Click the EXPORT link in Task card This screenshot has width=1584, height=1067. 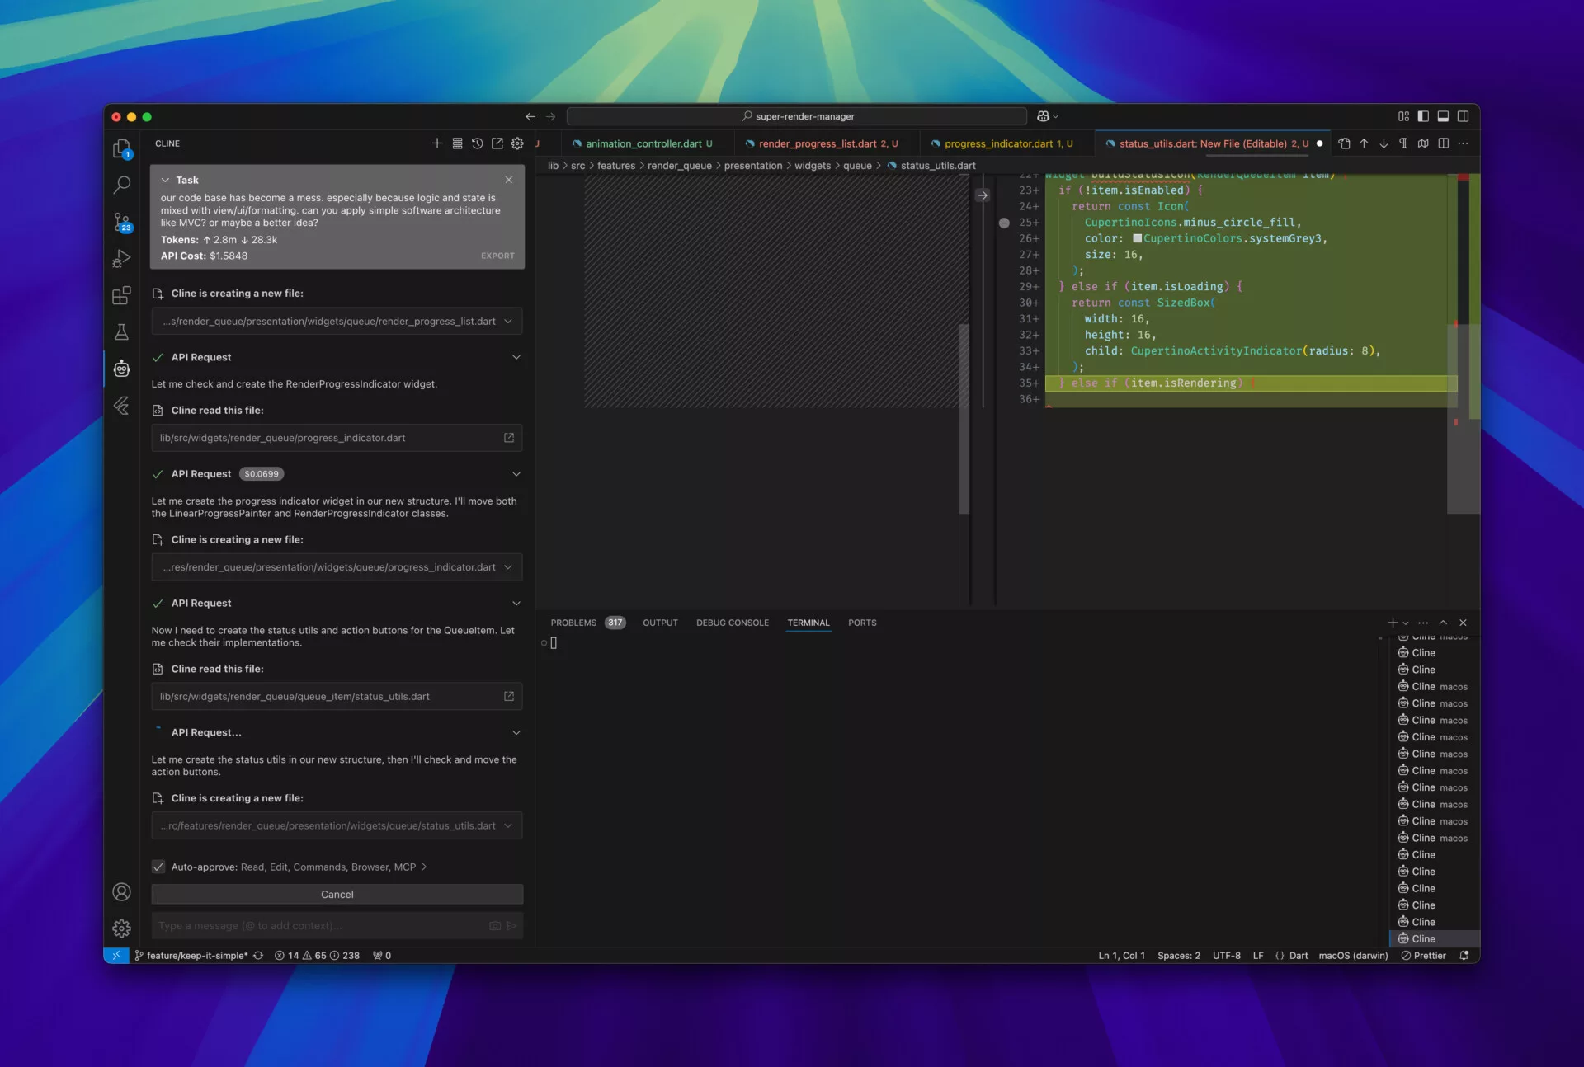pyautogui.click(x=497, y=256)
